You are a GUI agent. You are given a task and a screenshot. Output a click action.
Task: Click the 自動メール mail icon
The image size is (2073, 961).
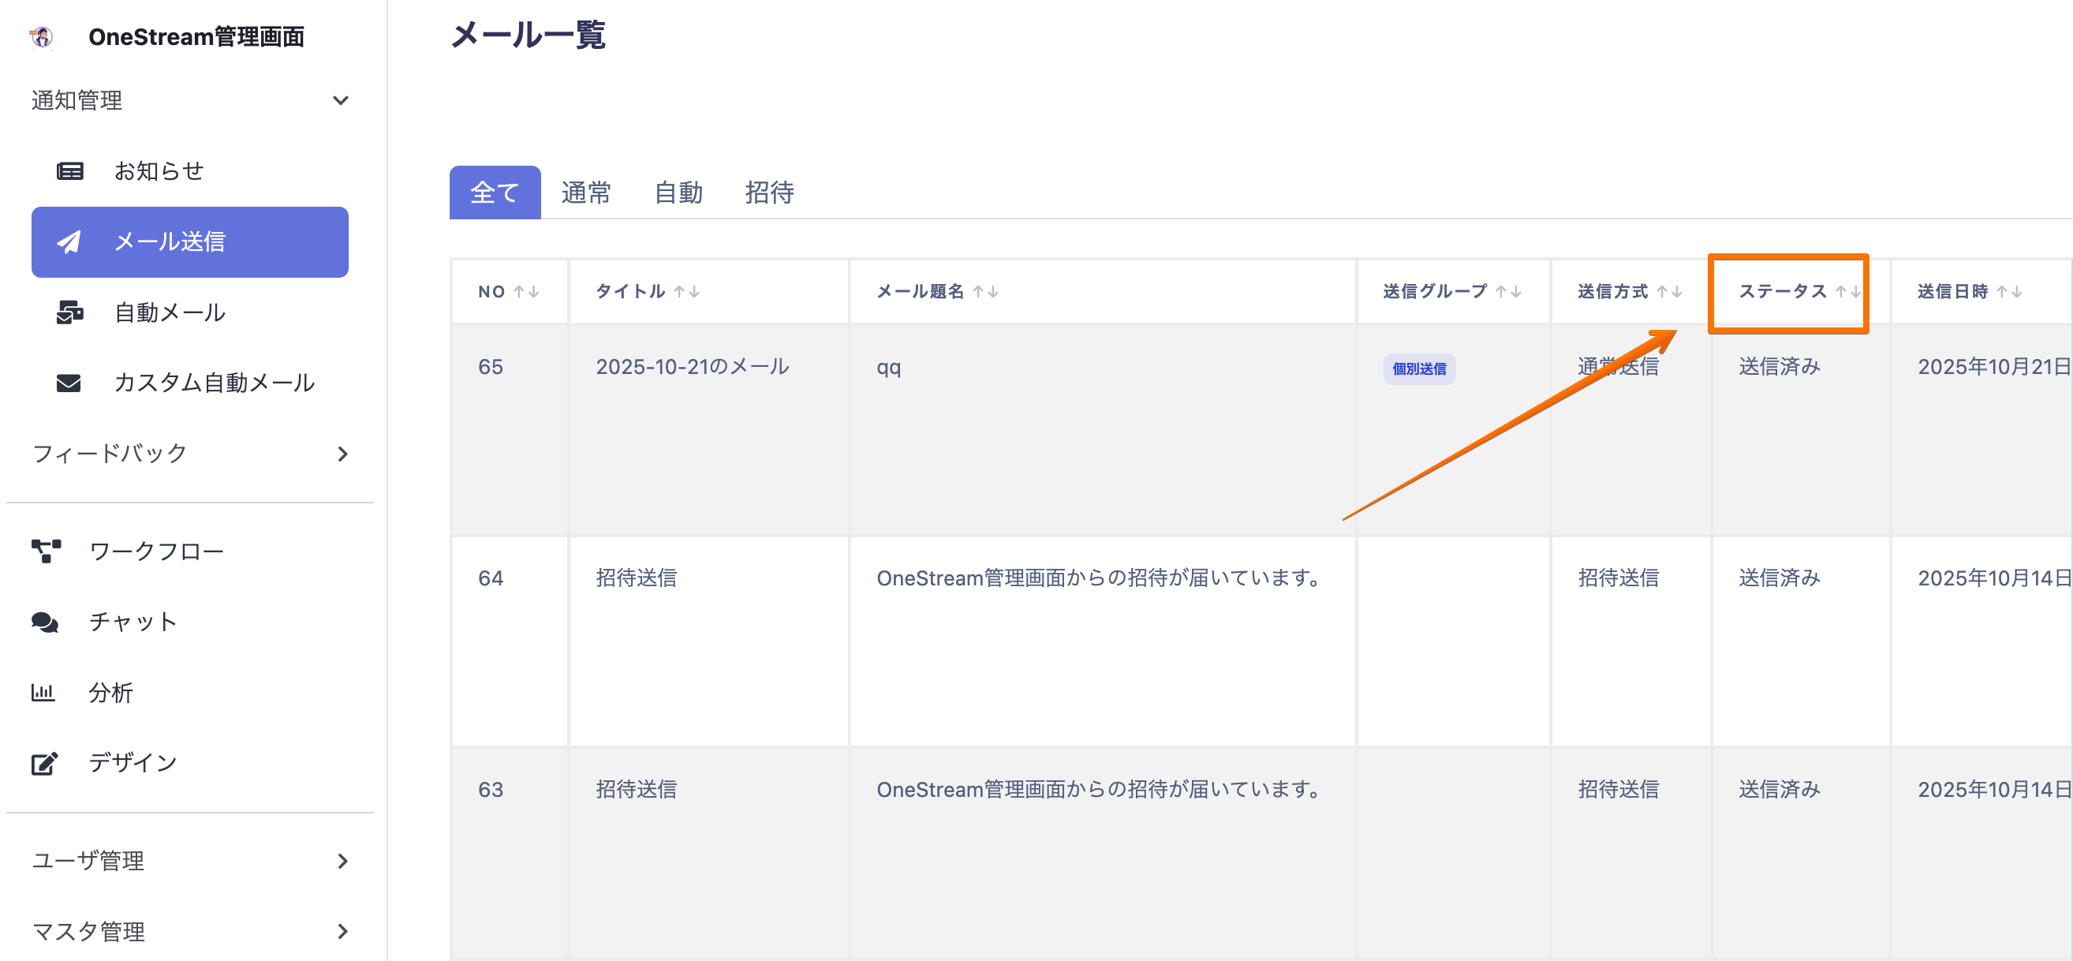click(69, 312)
